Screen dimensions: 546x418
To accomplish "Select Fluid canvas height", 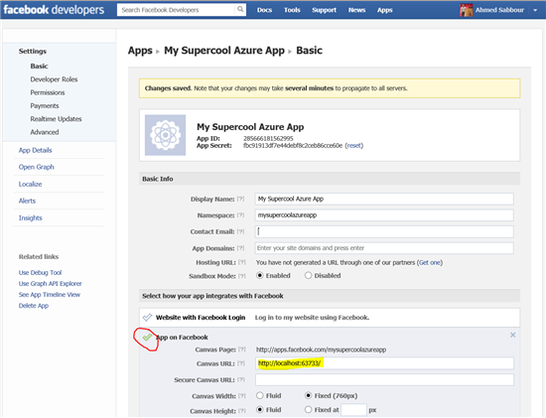I will 260,410.
